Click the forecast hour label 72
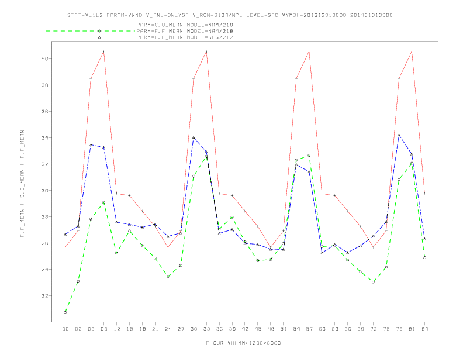 pyautogui.click(x=373, y=329)
